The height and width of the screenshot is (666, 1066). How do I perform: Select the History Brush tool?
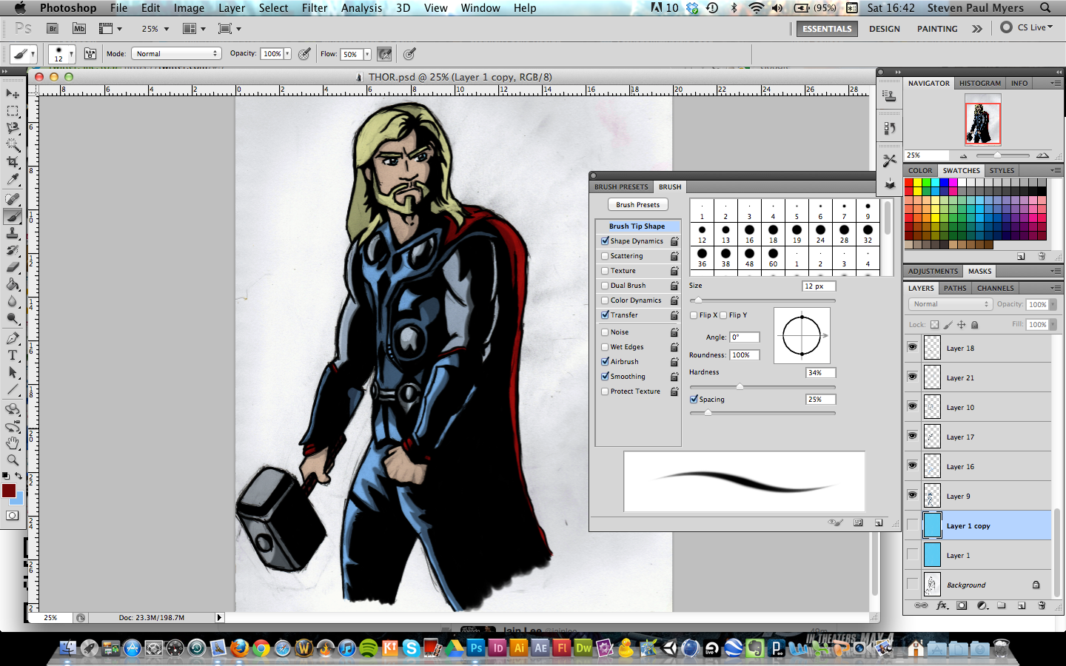(13, 251)
